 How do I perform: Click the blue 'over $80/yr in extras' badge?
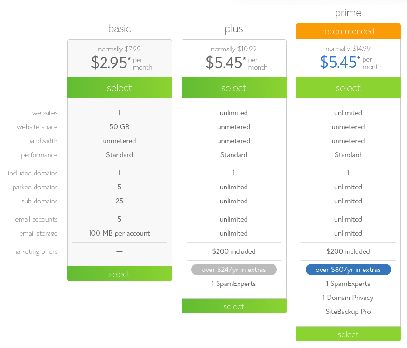point(348,270)
